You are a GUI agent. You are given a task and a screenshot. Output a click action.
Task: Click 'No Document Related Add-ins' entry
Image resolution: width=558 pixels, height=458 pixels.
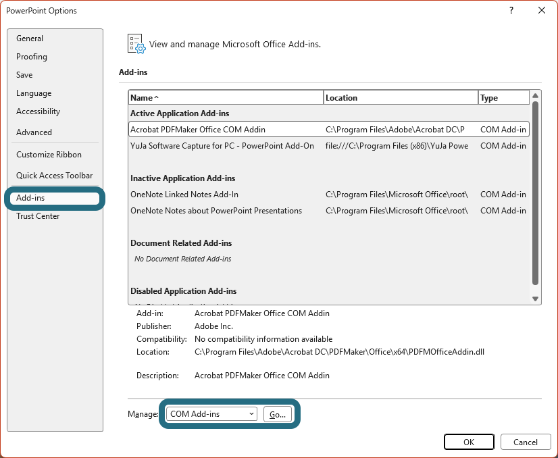pyautogui.click(x=182, y=259)
